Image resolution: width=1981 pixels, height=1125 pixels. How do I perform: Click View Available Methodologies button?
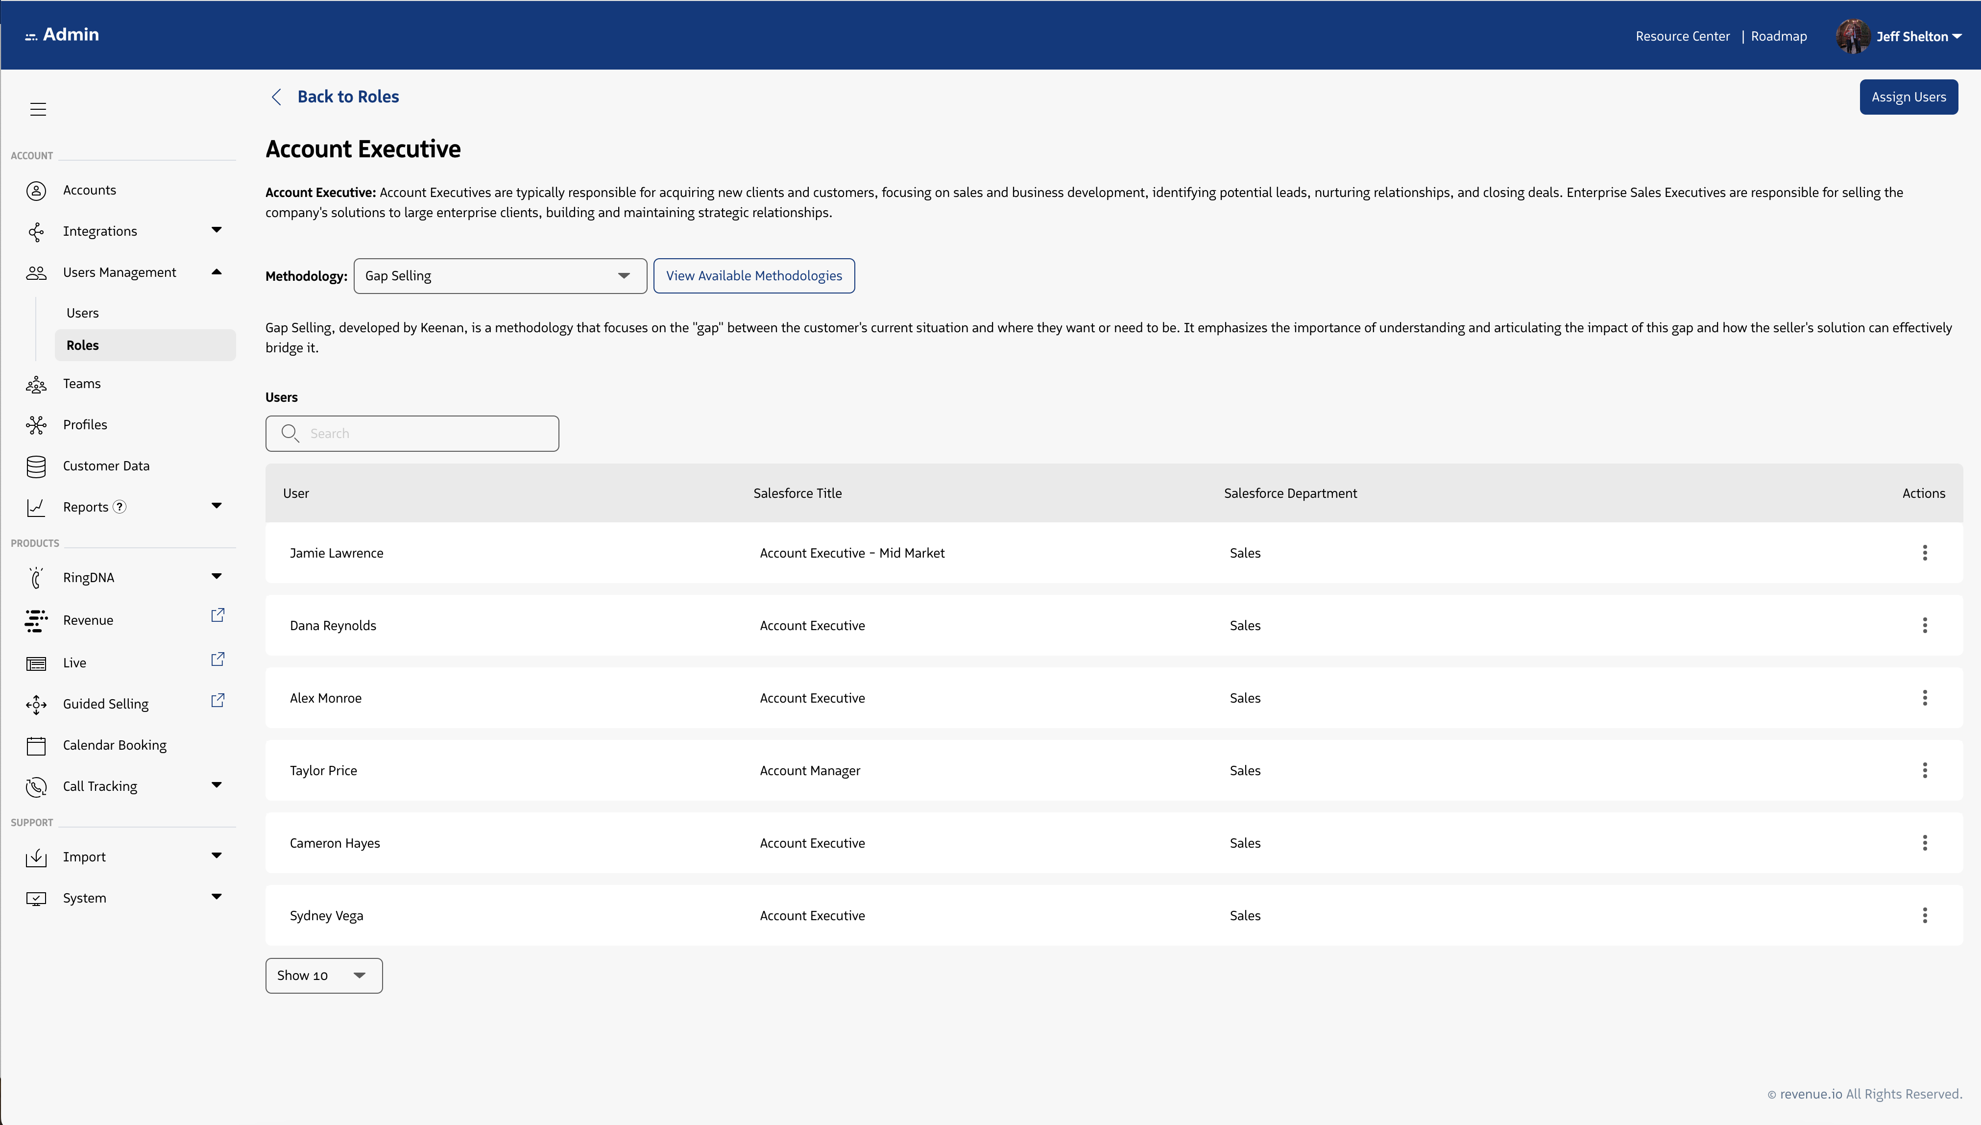pos(753,276)
